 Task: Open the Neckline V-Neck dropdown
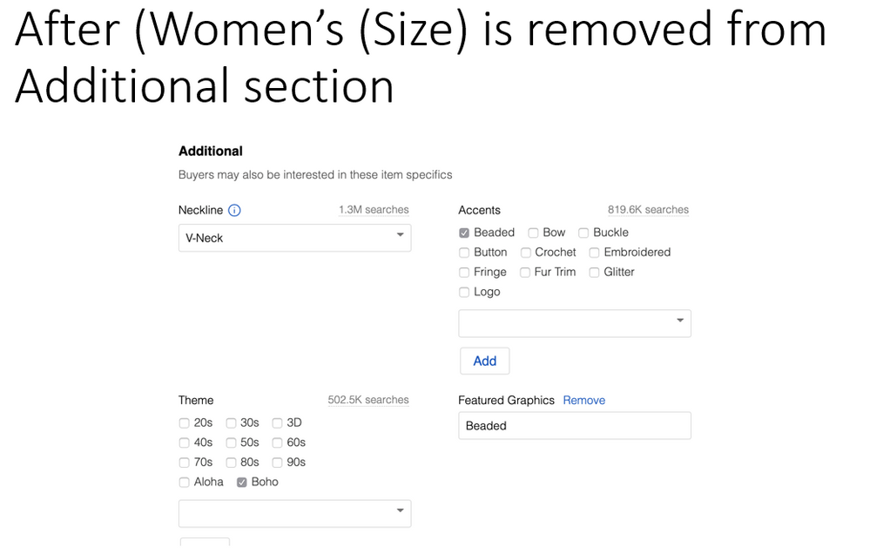pyautogui.click(x=294, y=238)
